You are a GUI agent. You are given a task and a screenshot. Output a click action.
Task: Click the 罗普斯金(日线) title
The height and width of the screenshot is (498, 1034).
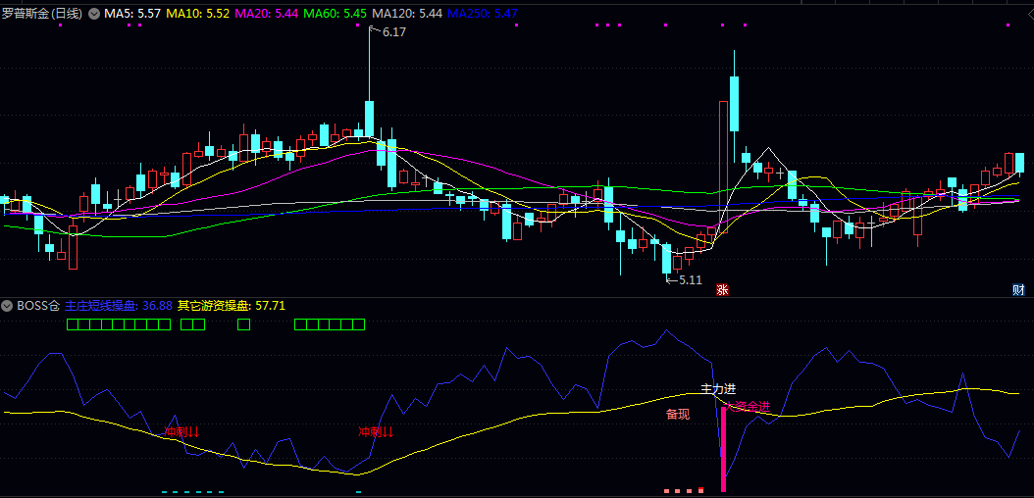point(42,13)
